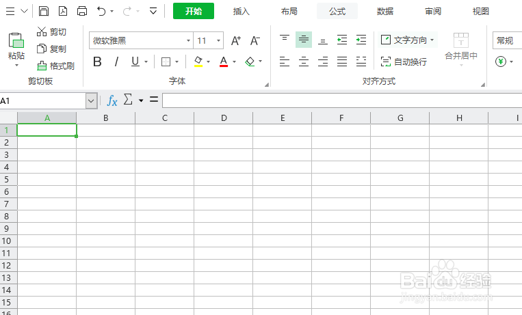Apply red font color
522x315 pixels.
224,61
